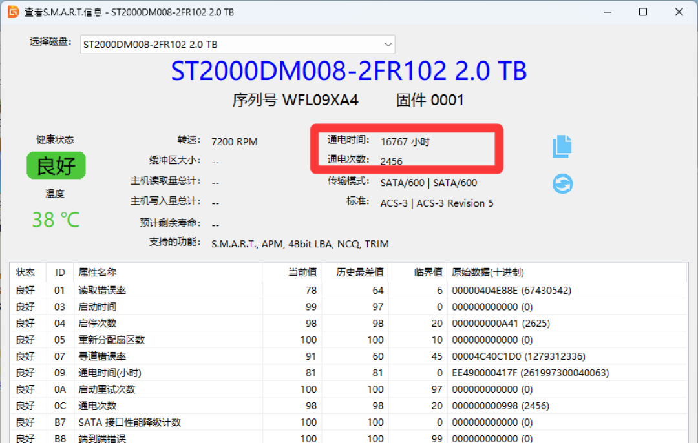
Task: Click the app logo in title bar
Action: pos(13,12)
